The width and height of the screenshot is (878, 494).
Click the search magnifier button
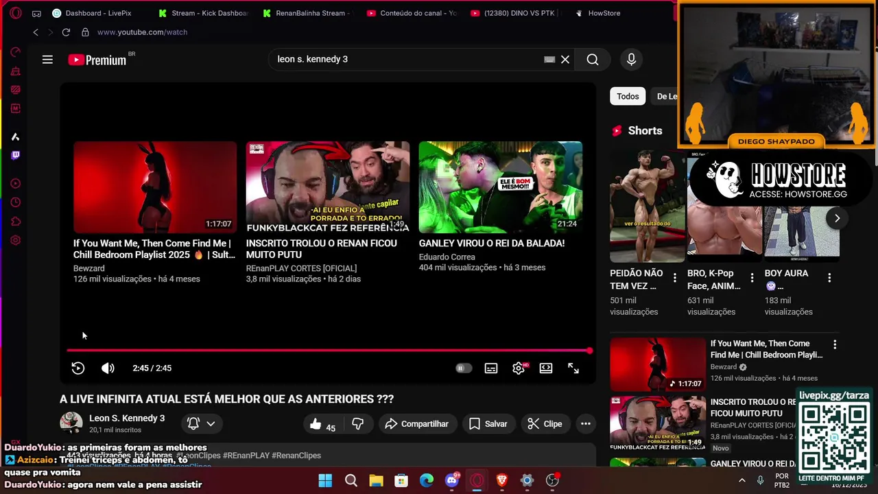coord(593,60)
